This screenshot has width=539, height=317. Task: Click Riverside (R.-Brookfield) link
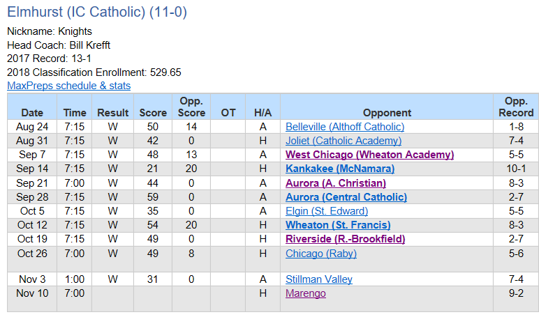click(345, 239)
